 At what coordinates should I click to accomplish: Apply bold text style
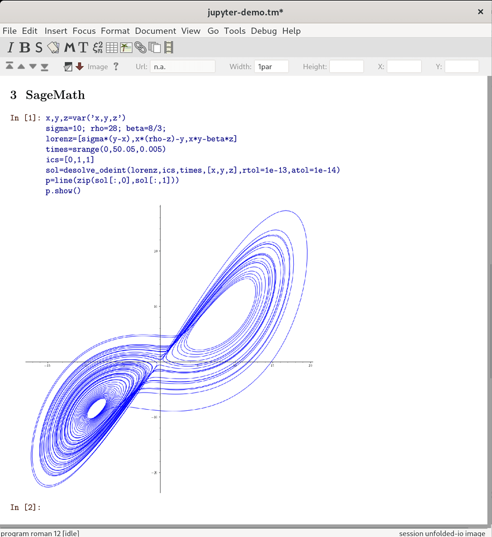tap(25, 48)
